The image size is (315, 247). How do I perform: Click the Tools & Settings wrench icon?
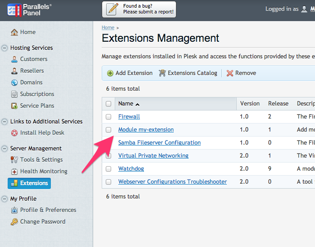(14, 159)
